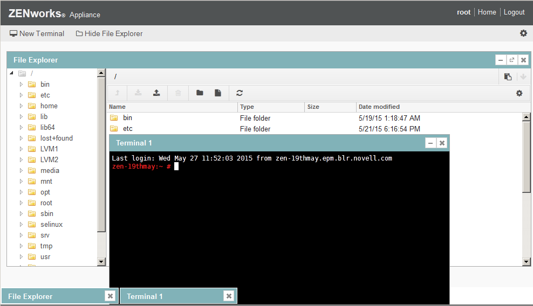Select the etc row in file list
Image resolution: width=533 pixels, height=306 pixels.
[315, 129]
